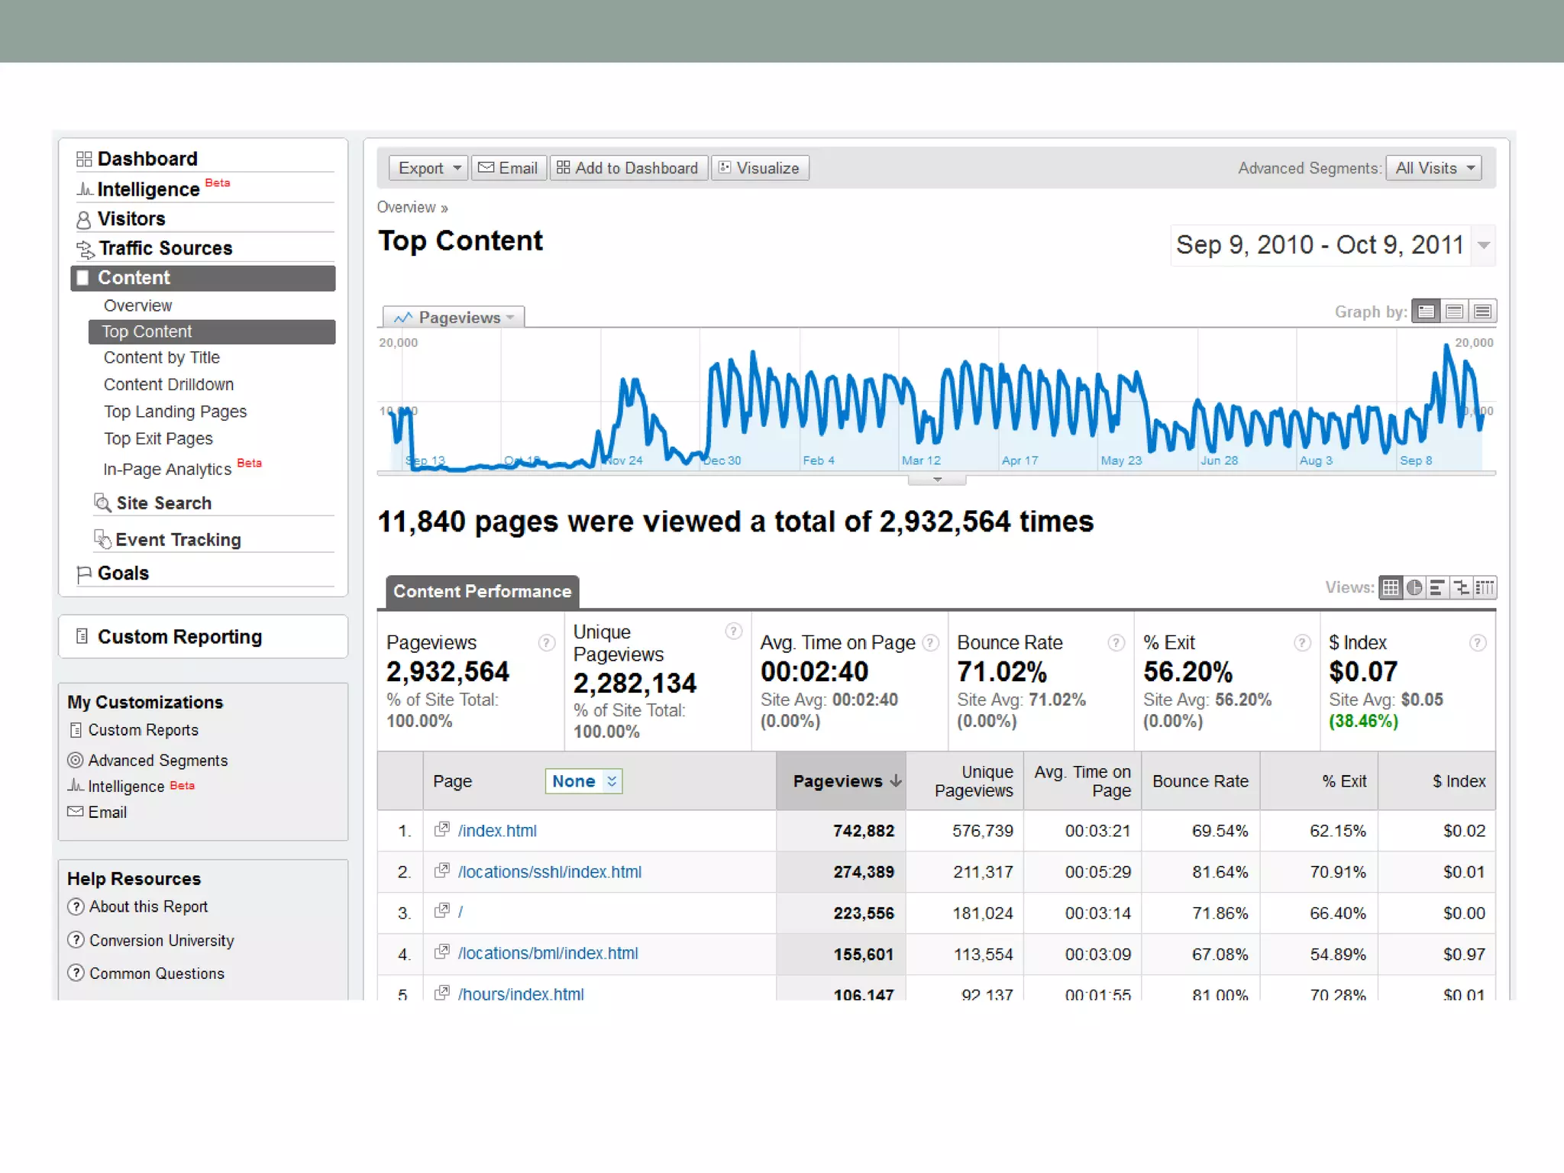Open /index.html in new window icon
Image resolution: width=1564 pixels, height=1173 pixels.
tap(441, 829)
